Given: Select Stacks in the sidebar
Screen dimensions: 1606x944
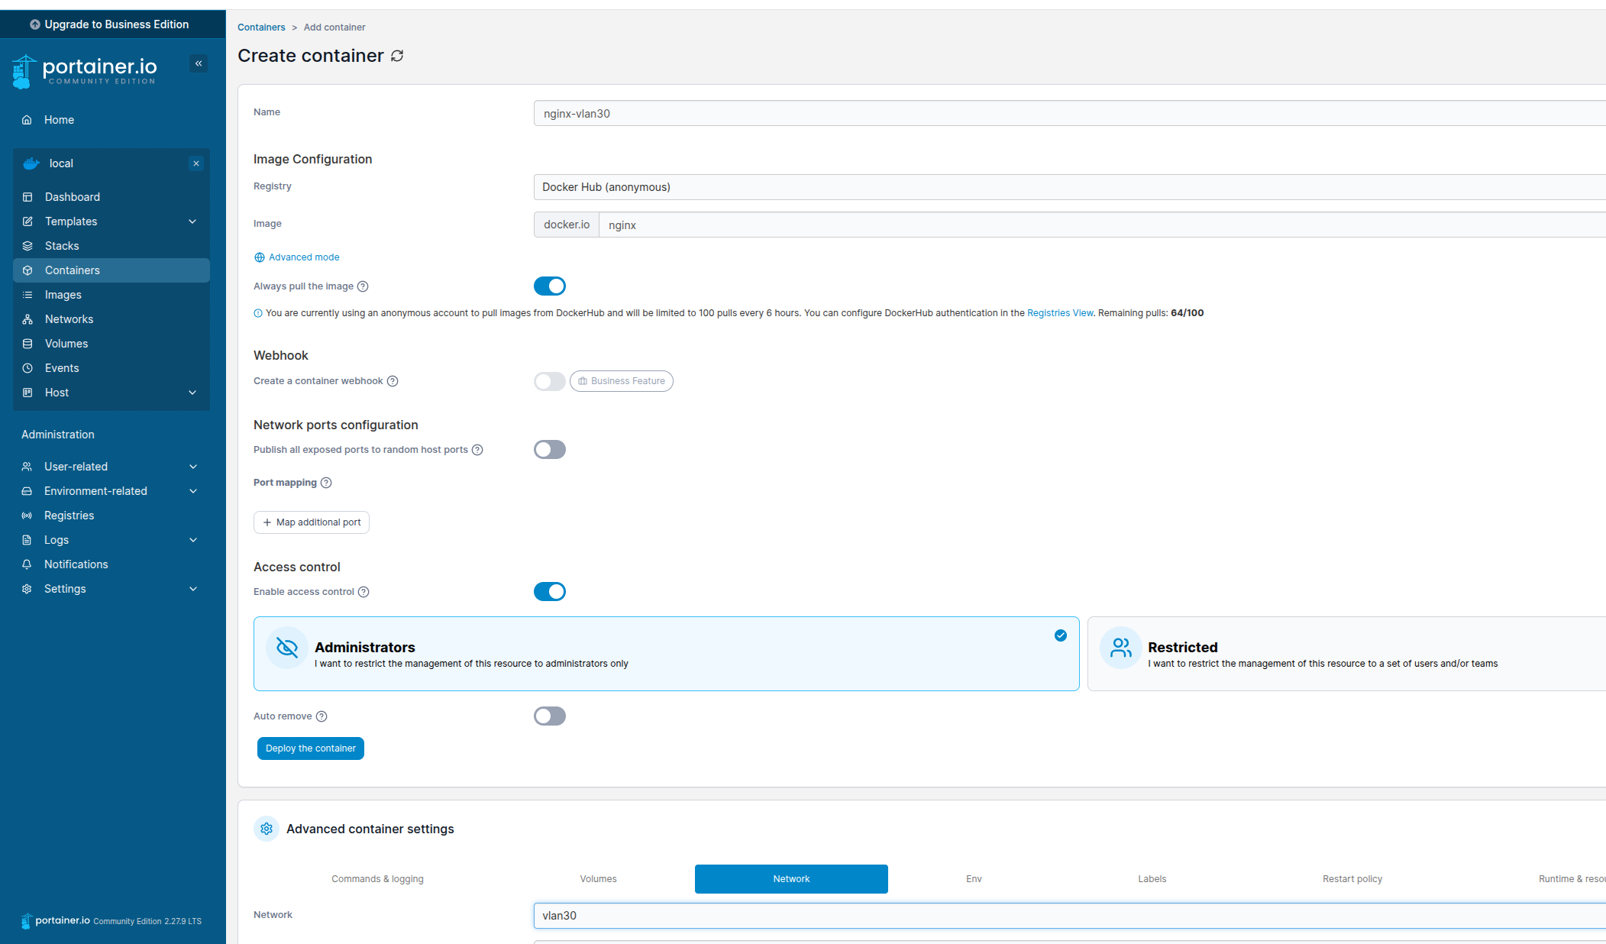Looking at the screenshot, I should 62,245.
